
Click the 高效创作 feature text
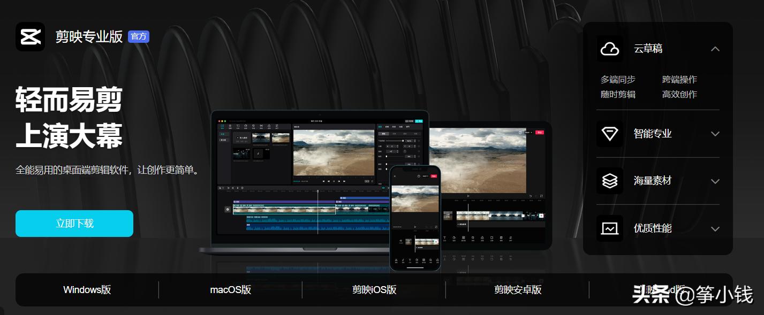click(679, 95)
